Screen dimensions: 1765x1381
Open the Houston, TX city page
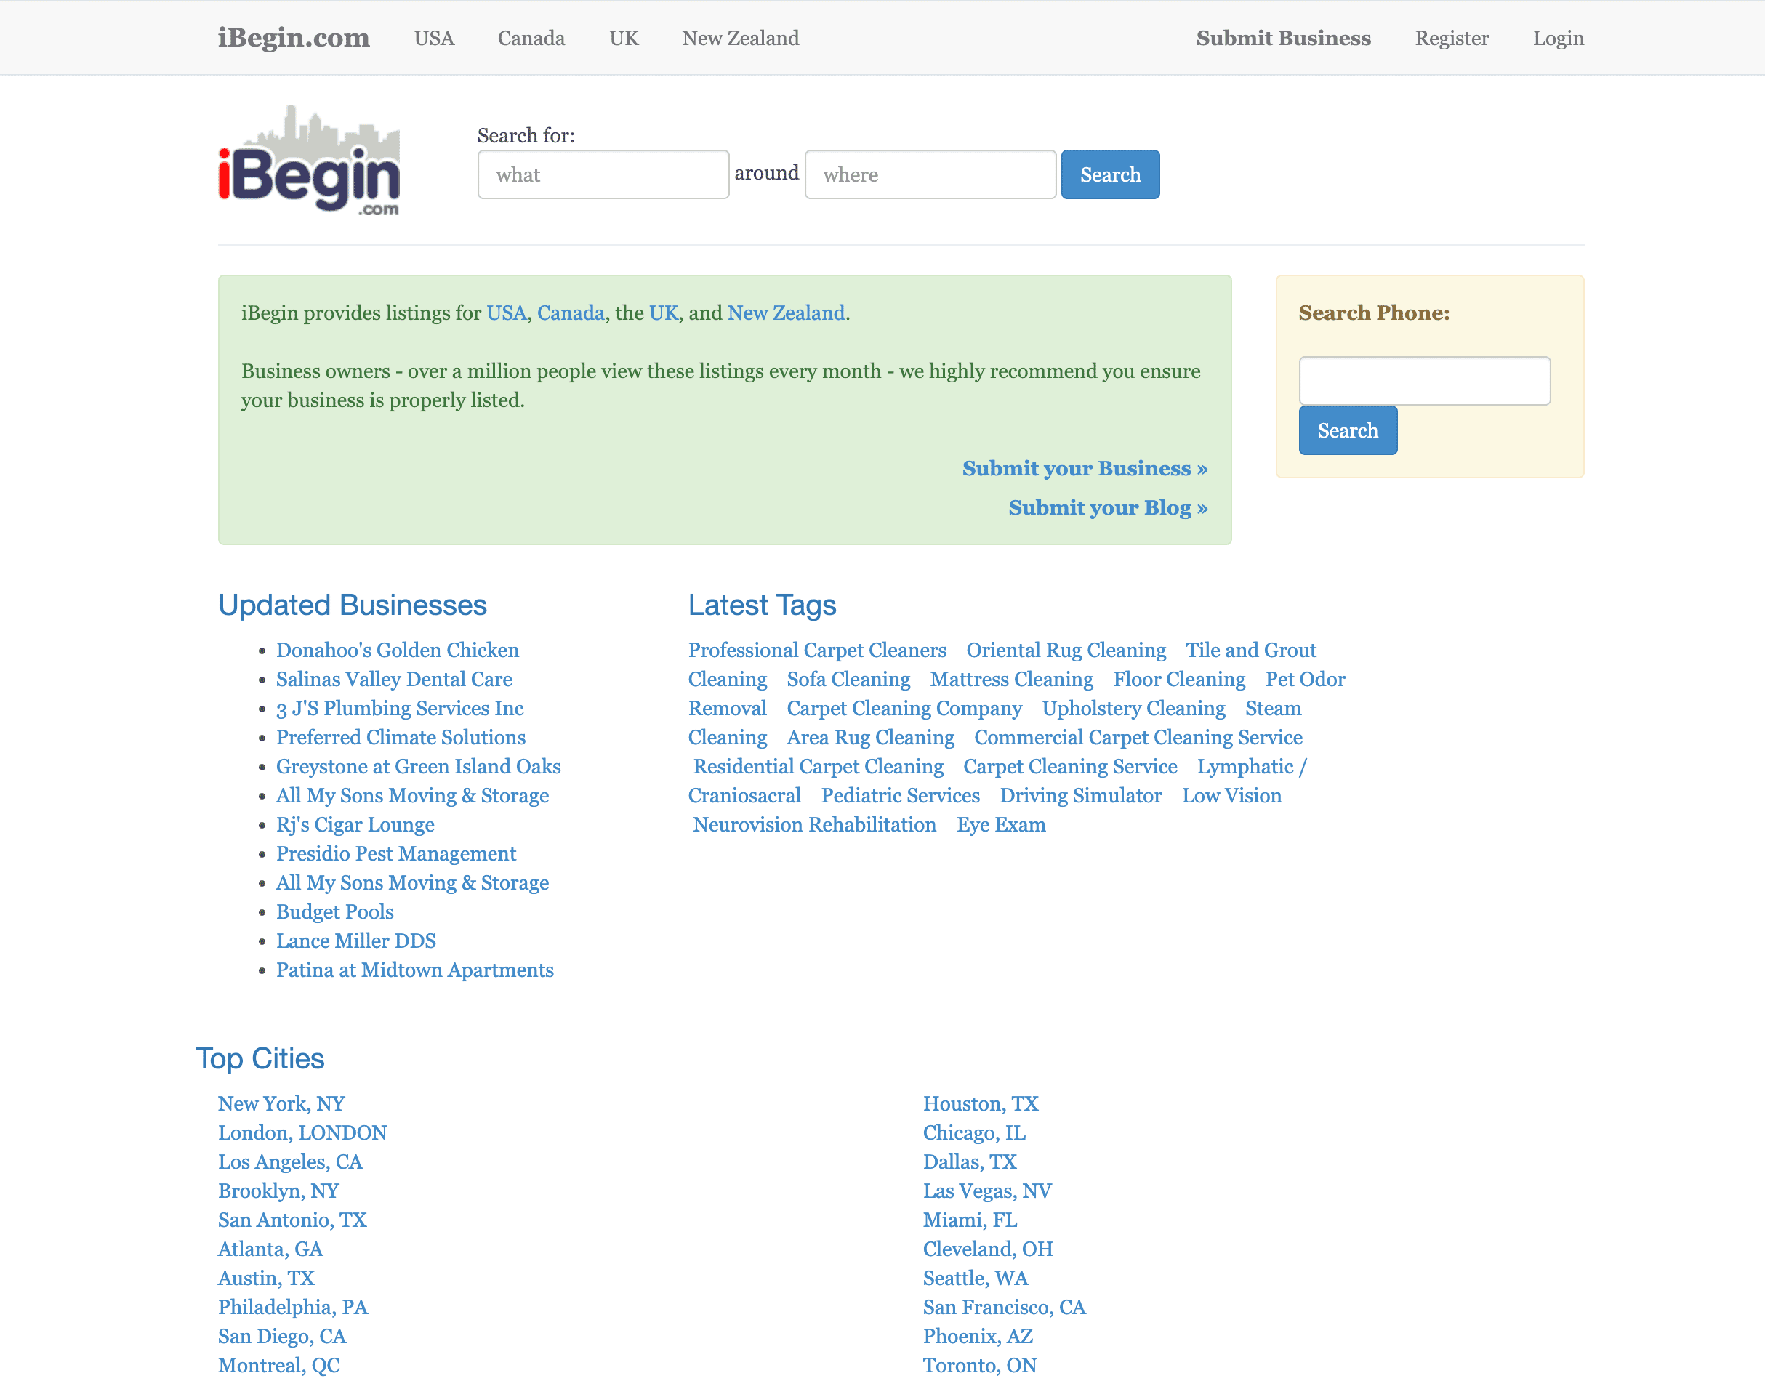[980, 1103]
